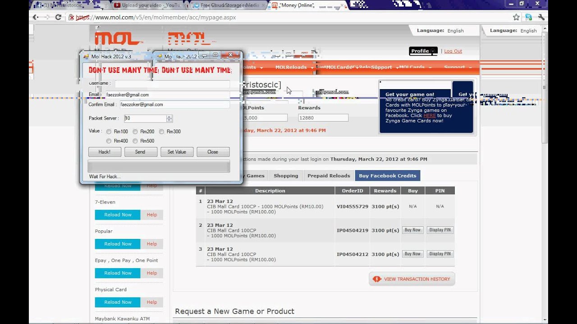The width and height of the screenshot is (577, 324).
Task: Select the Rm100 value option
Action: point(109,132)
